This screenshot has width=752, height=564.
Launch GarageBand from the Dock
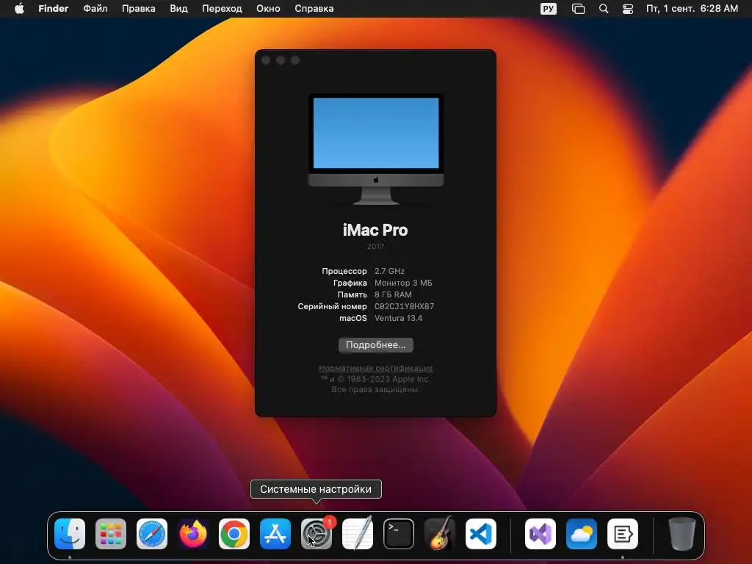click(x=440, y=534)
